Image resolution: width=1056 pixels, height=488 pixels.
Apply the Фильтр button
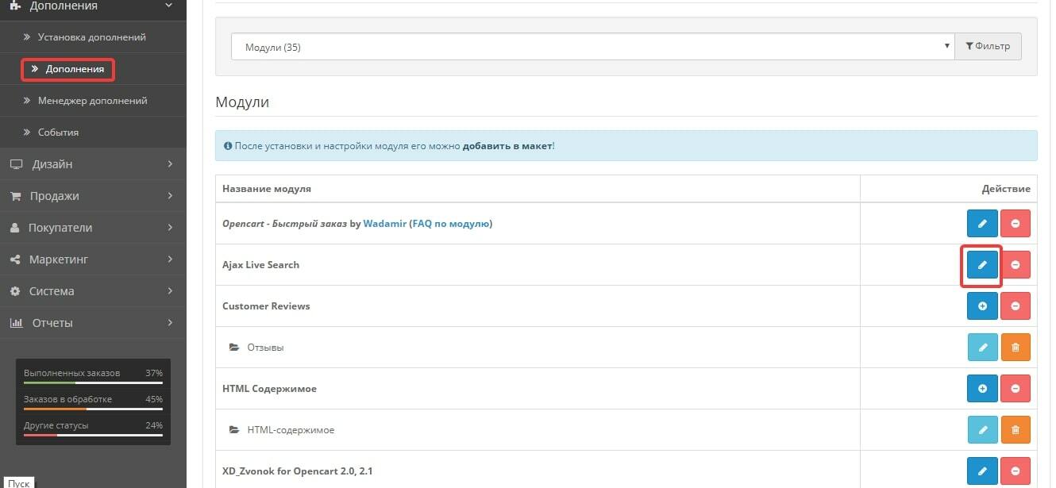click(x=988, y=47)
